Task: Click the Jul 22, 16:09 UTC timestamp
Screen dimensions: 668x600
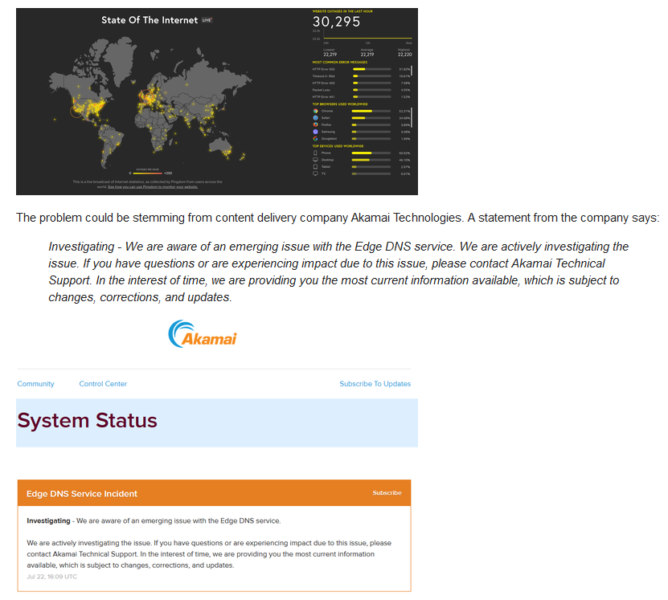Action: tap(52, 577)
